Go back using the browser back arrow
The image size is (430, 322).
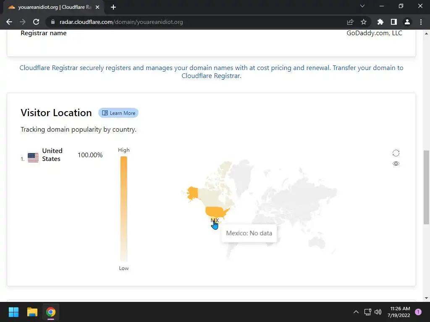[x=9, y=22]
